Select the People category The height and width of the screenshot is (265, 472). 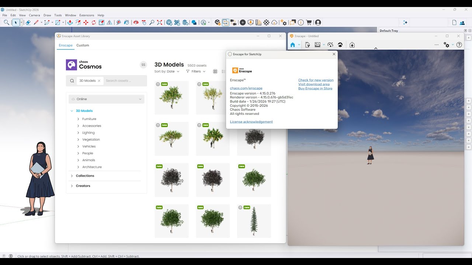click(x=88, y=153)
